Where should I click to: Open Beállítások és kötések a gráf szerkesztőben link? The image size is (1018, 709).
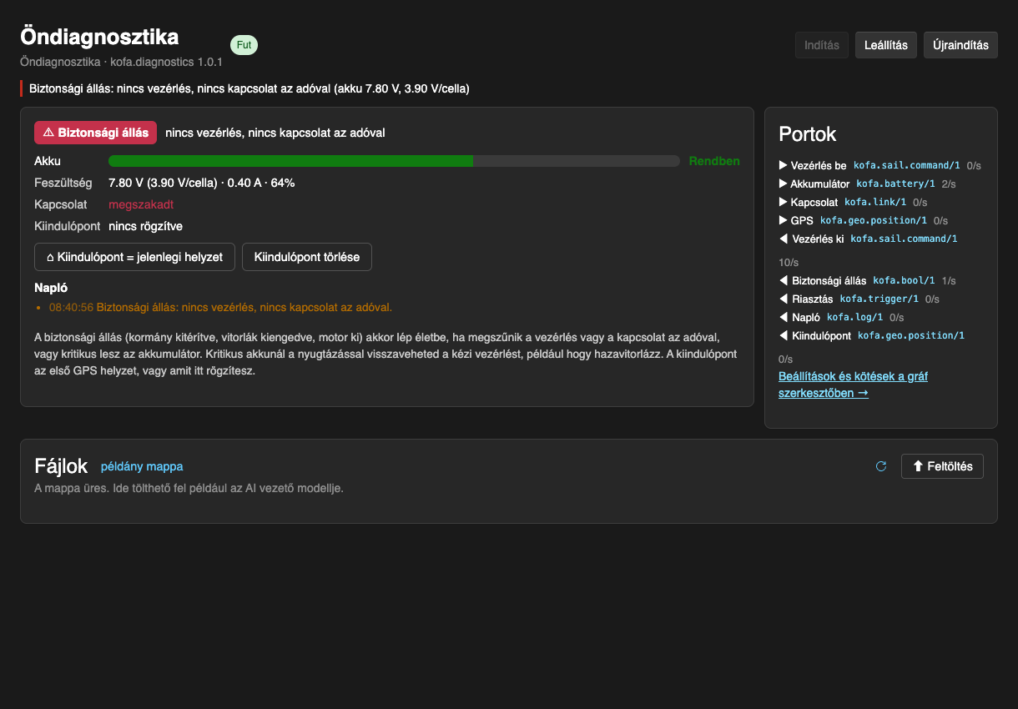click(853, 385)
